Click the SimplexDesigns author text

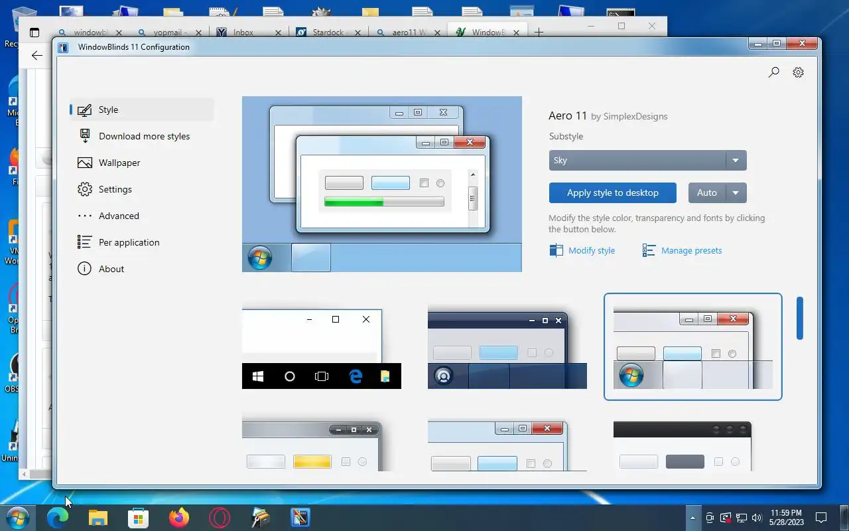click(635, 116)
